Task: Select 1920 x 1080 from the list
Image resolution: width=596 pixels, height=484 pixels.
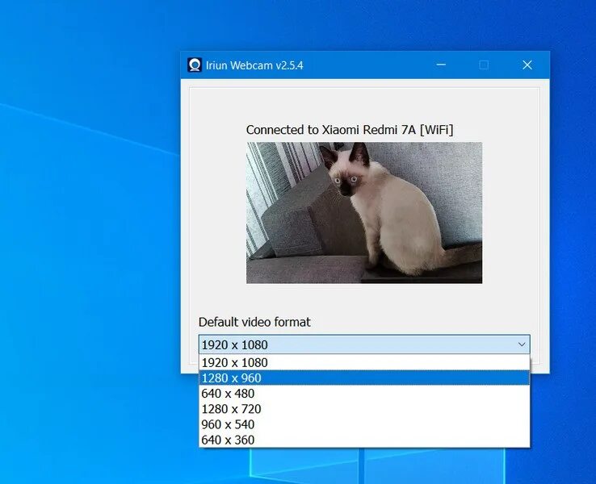Action: pyautogui.click(x=364, y=362)
